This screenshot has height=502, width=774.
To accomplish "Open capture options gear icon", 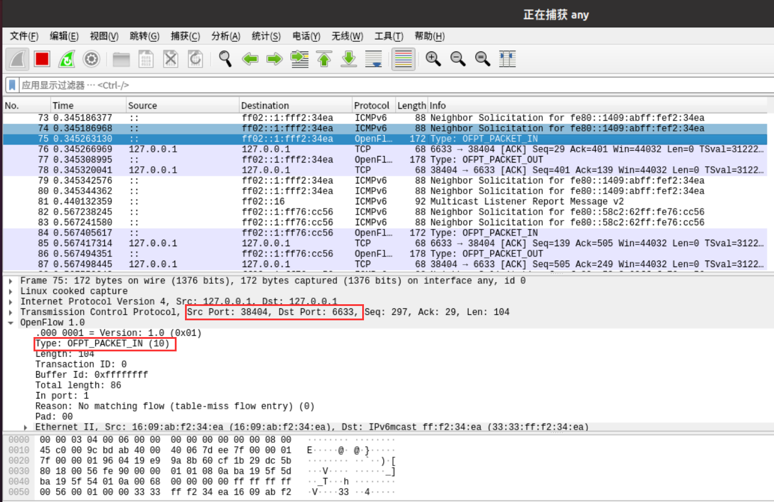I will 91,59.
